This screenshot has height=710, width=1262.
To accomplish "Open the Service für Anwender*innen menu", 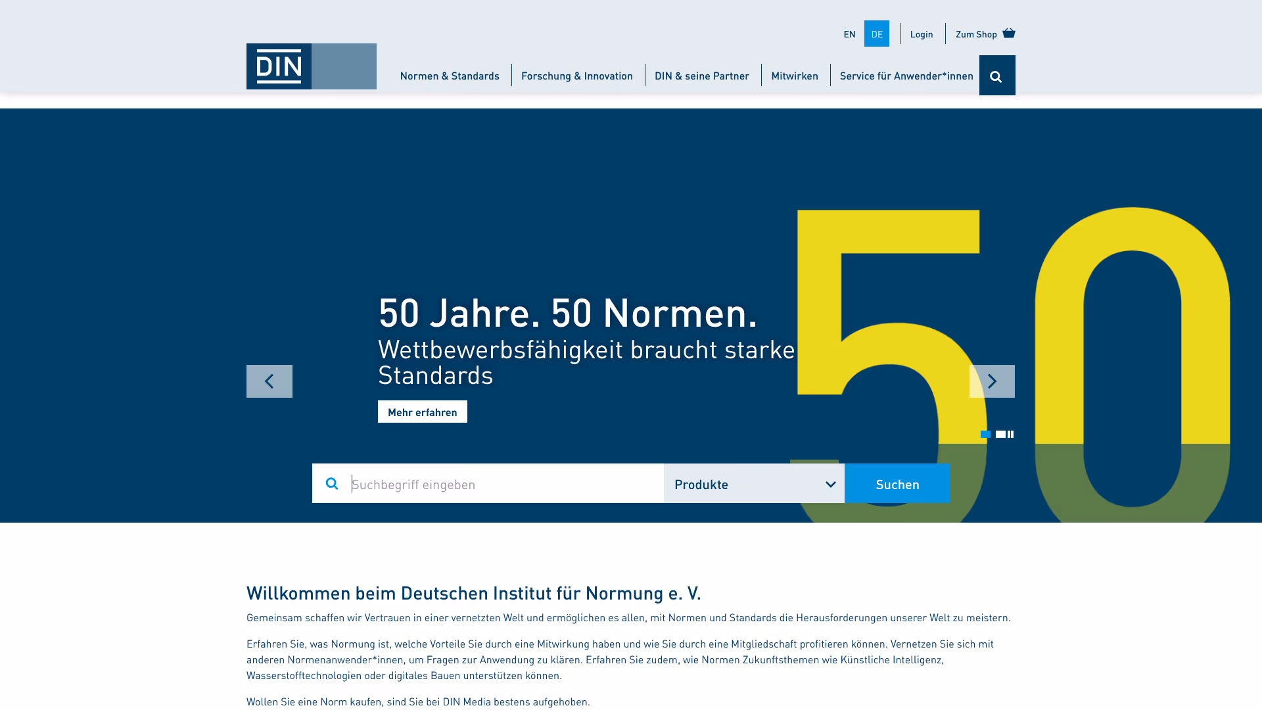I will point(906,75).
